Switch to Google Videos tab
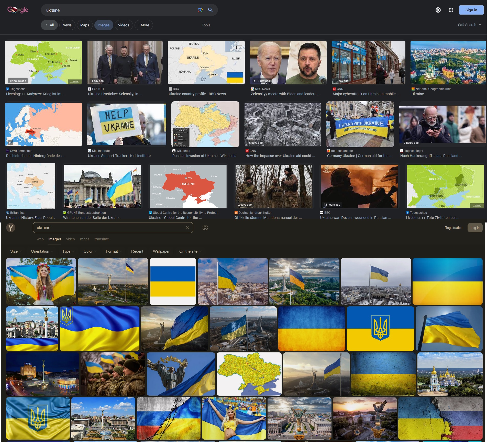Screen dimensions: 487x446 (124, 25)
